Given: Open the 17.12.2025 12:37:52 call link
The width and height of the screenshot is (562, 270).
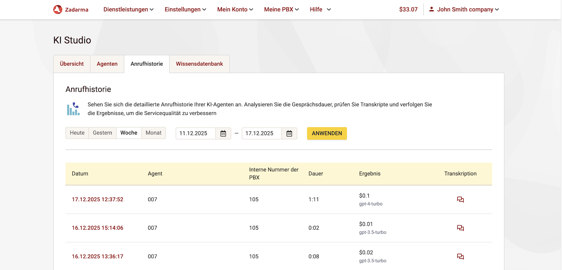Looking at the screenshot, I should (98, 200).
